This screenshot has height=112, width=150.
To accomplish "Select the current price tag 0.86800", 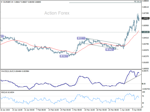I will click(145, 18).
